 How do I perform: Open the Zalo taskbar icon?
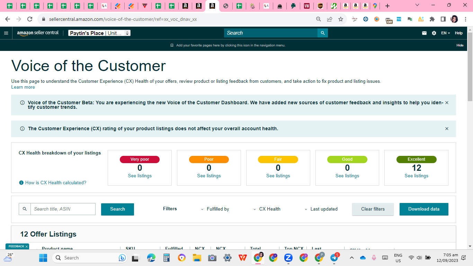(x=288, y=258)
